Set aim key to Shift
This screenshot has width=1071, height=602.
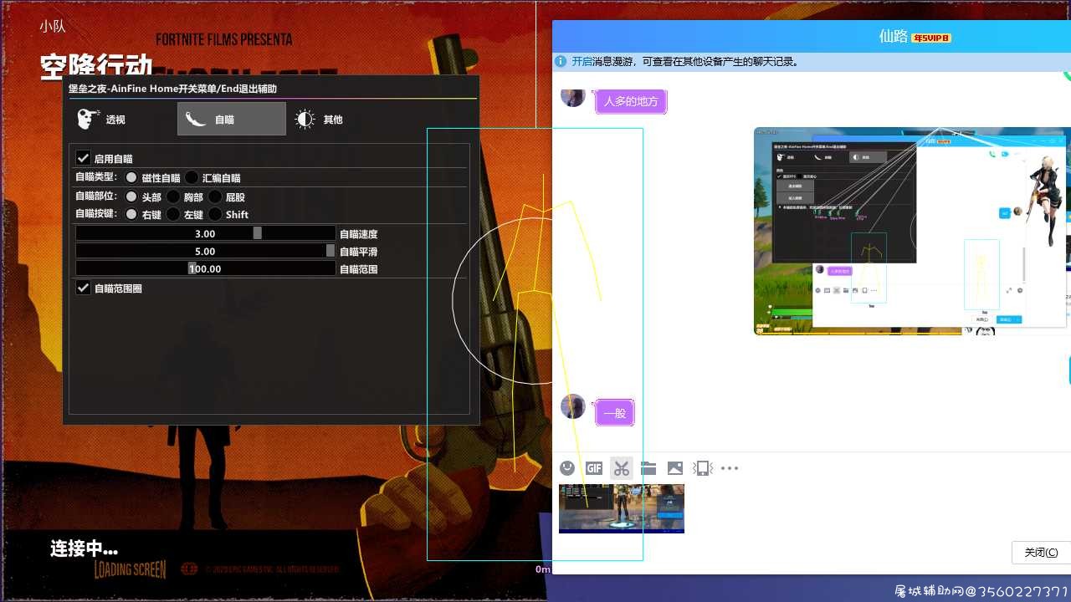point(215,214)
